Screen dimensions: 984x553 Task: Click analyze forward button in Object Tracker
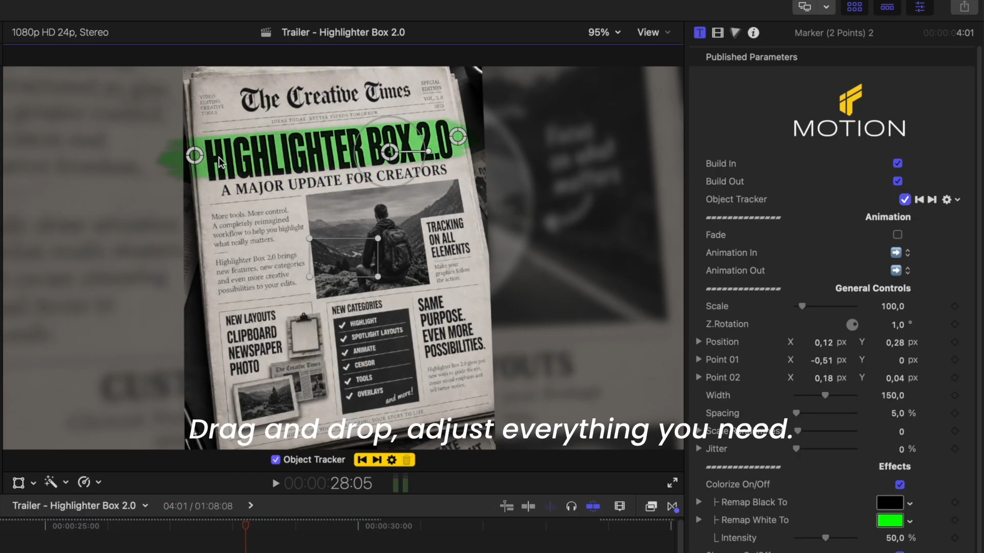coord(932,200)
